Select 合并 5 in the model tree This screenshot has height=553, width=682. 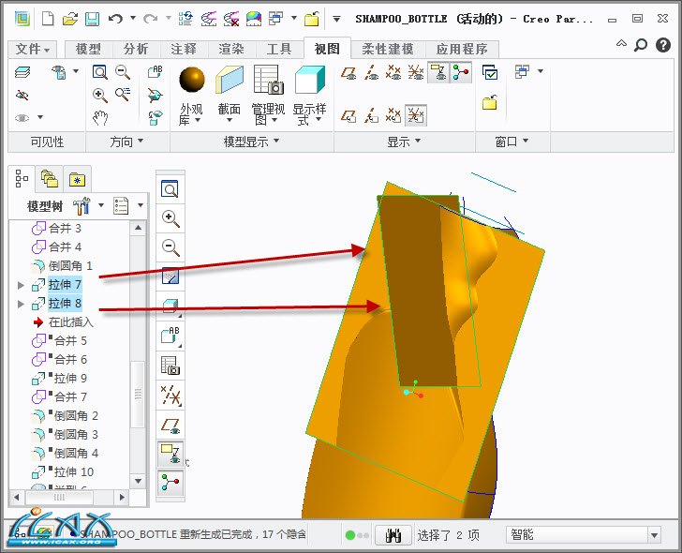coord(70,341)
